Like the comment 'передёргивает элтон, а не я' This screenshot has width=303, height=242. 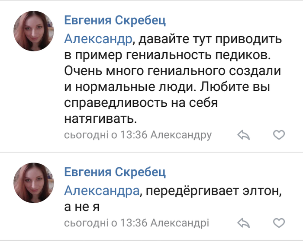[x=279, y=223]
